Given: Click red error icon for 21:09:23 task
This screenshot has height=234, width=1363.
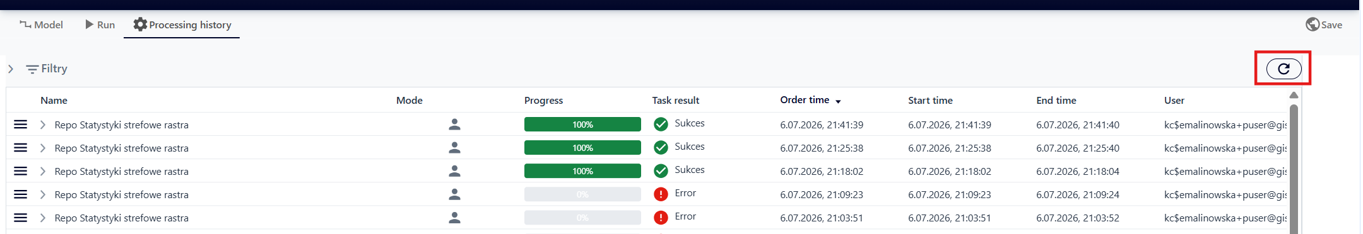Looking at the screenshot, I should coord(661,194).
